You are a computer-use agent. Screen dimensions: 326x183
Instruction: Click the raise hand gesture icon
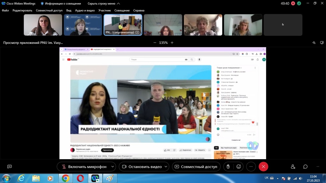tap(228, 166)
